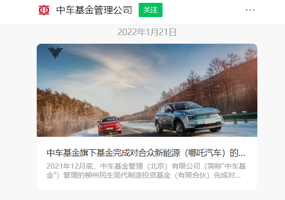Click 哪吒汽车 text in the article title
This screenshot has width=285, height=200.
[205, 153]
